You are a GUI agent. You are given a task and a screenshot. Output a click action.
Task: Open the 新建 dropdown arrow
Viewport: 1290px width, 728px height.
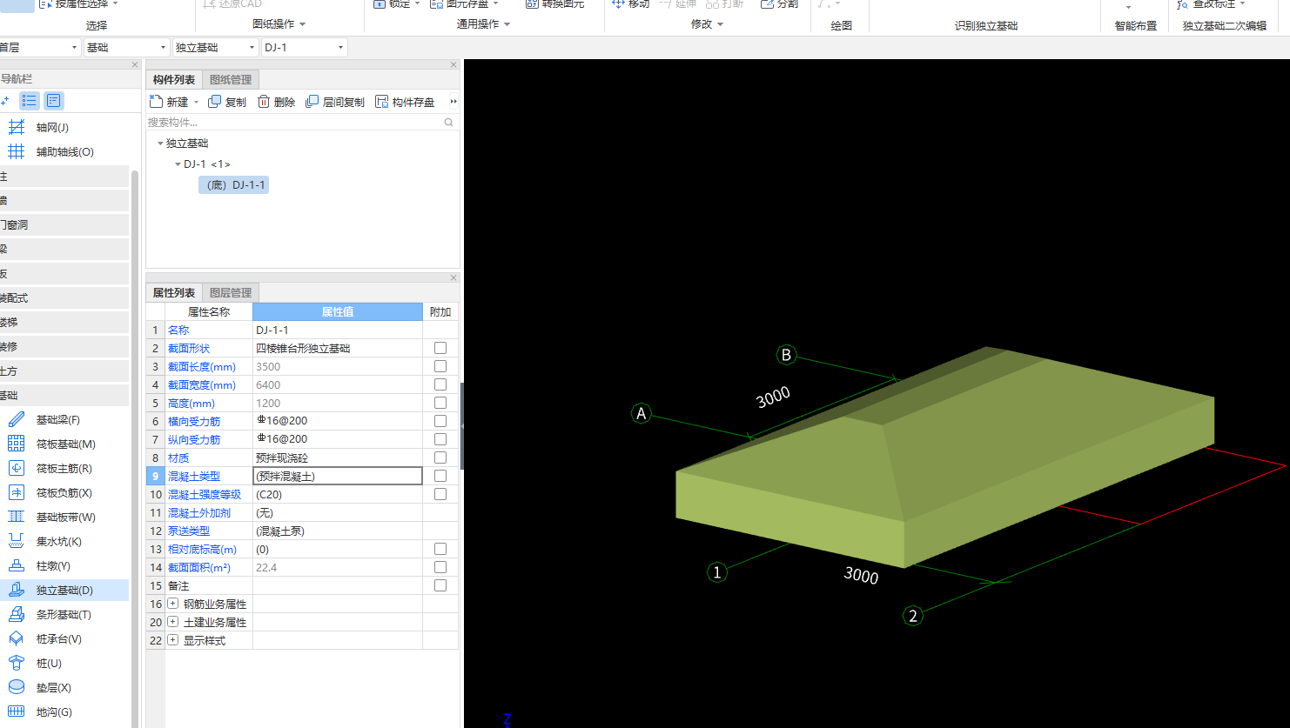(197, 103)
